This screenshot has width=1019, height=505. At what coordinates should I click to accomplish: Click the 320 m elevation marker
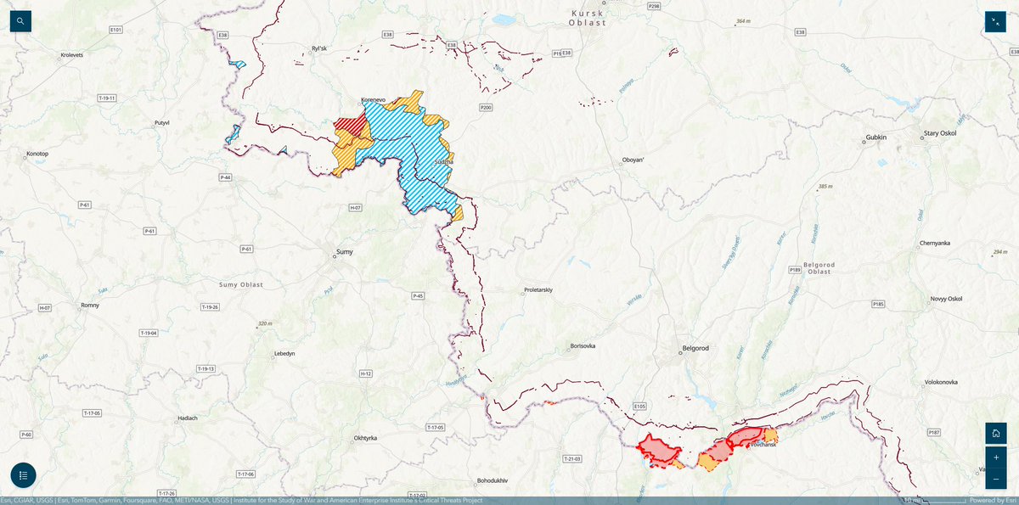[266, 324]
